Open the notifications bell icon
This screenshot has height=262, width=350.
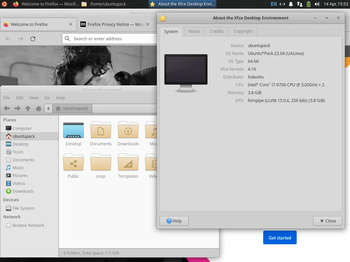point(291,4)
